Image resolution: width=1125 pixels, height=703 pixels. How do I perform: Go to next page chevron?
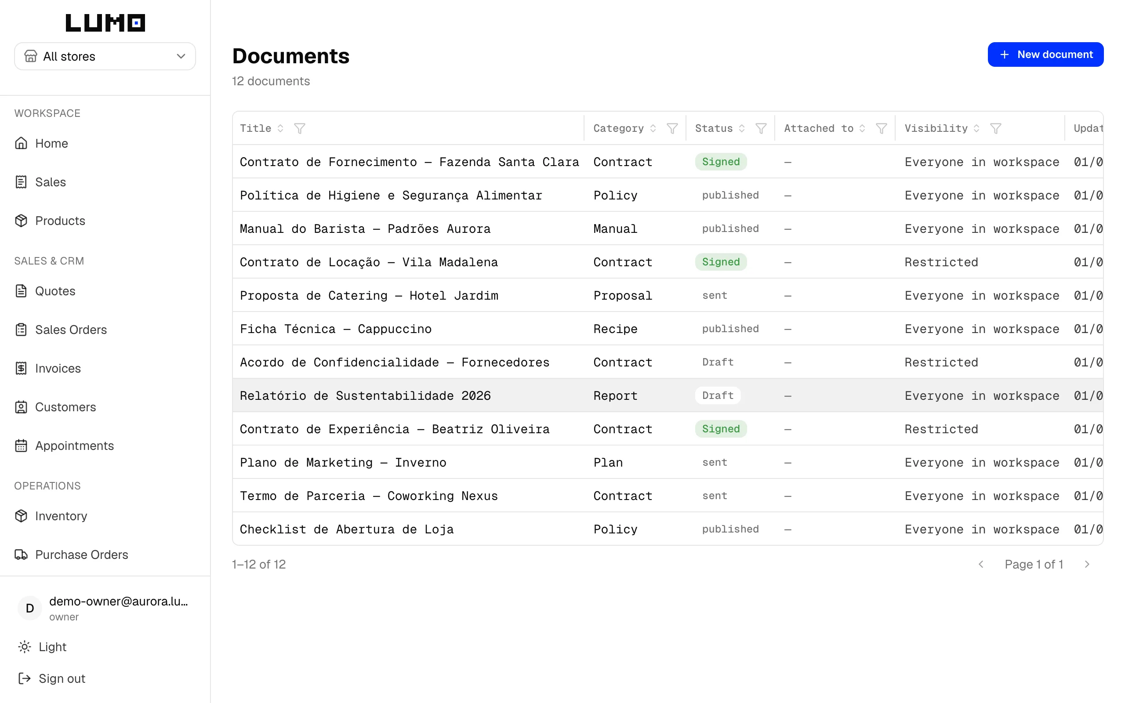1087,564
